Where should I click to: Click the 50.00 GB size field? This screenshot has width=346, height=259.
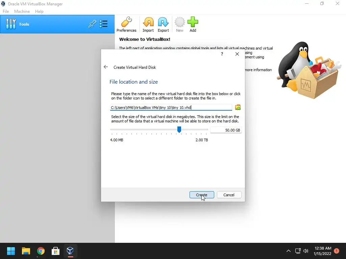pos(226,130)
